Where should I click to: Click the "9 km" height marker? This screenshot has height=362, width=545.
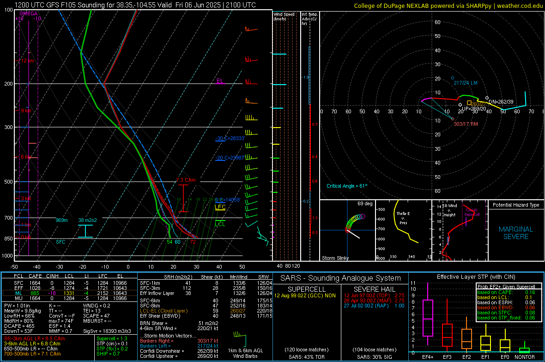pyautogui.click(x=26, y=110)
